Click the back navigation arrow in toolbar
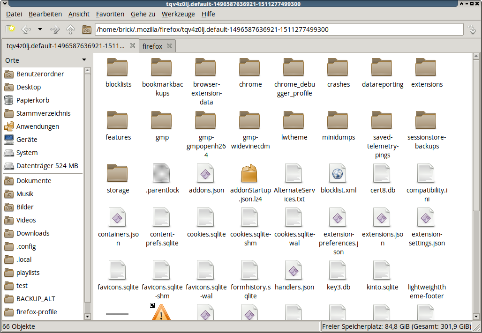The height and width of the screenshot is (333, 482). point(26,30)
